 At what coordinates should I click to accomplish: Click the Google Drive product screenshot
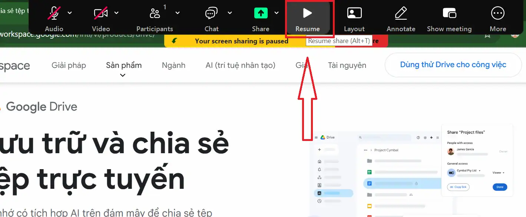(411, 171)
